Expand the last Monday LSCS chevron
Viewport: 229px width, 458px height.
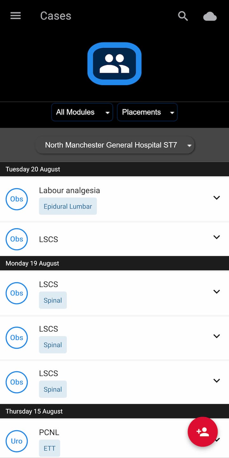[217, 381]
